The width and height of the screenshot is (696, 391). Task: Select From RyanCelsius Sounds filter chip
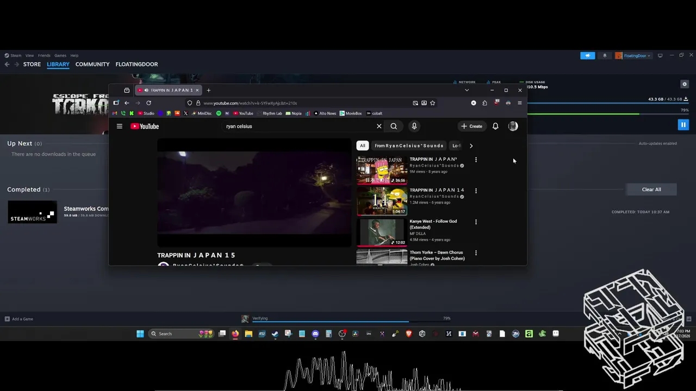coord(409,146)
